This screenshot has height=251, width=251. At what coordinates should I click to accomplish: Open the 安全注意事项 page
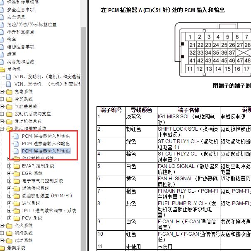point(21,10)
